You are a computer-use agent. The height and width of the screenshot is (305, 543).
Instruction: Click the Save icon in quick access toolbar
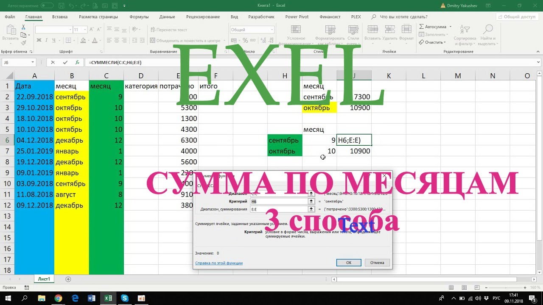pos(62,6)
